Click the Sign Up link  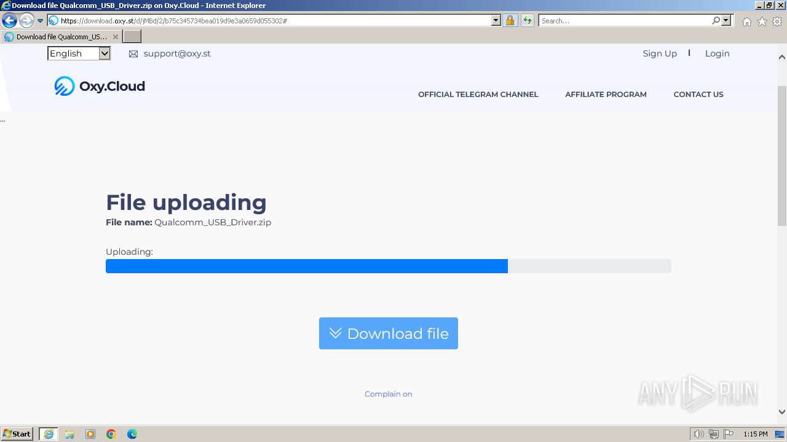(x=660, y=53)
